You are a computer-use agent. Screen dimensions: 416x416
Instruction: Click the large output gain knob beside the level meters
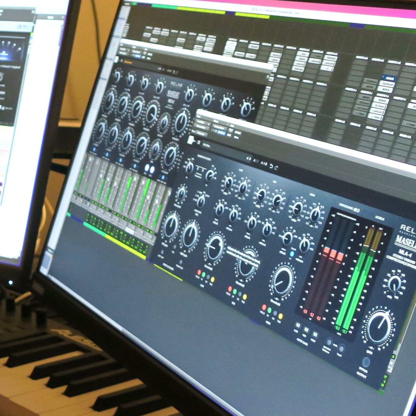379,327
